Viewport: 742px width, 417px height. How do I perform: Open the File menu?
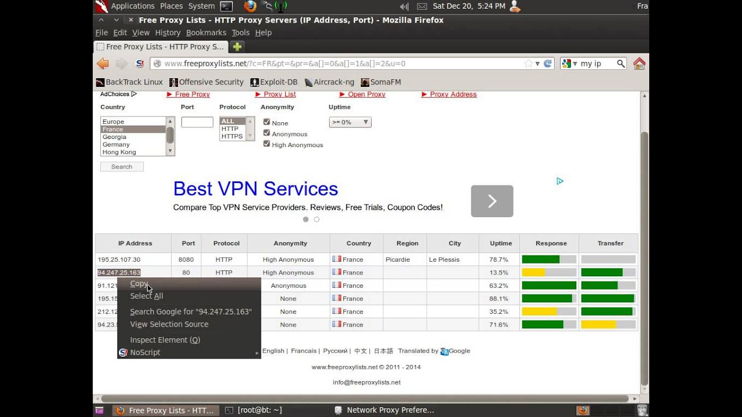coord(101,32)
